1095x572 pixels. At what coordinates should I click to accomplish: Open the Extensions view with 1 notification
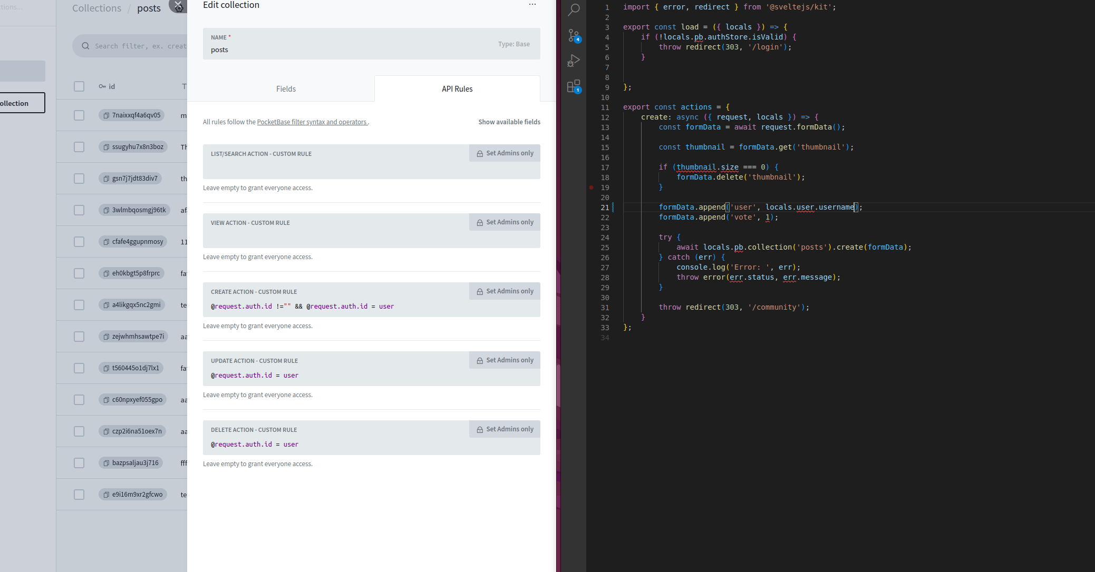[574, 85]
